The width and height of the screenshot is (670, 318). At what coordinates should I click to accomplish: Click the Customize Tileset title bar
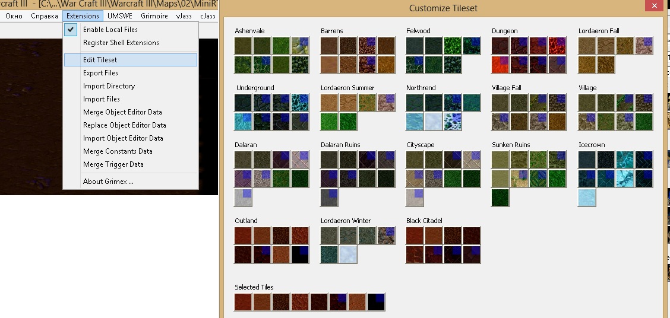[x=443, y=8]
